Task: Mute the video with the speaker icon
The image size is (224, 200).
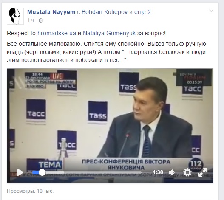Action: [172, 172]
